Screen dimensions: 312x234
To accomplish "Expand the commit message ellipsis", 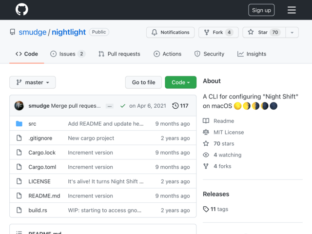I will pos(109,106).
